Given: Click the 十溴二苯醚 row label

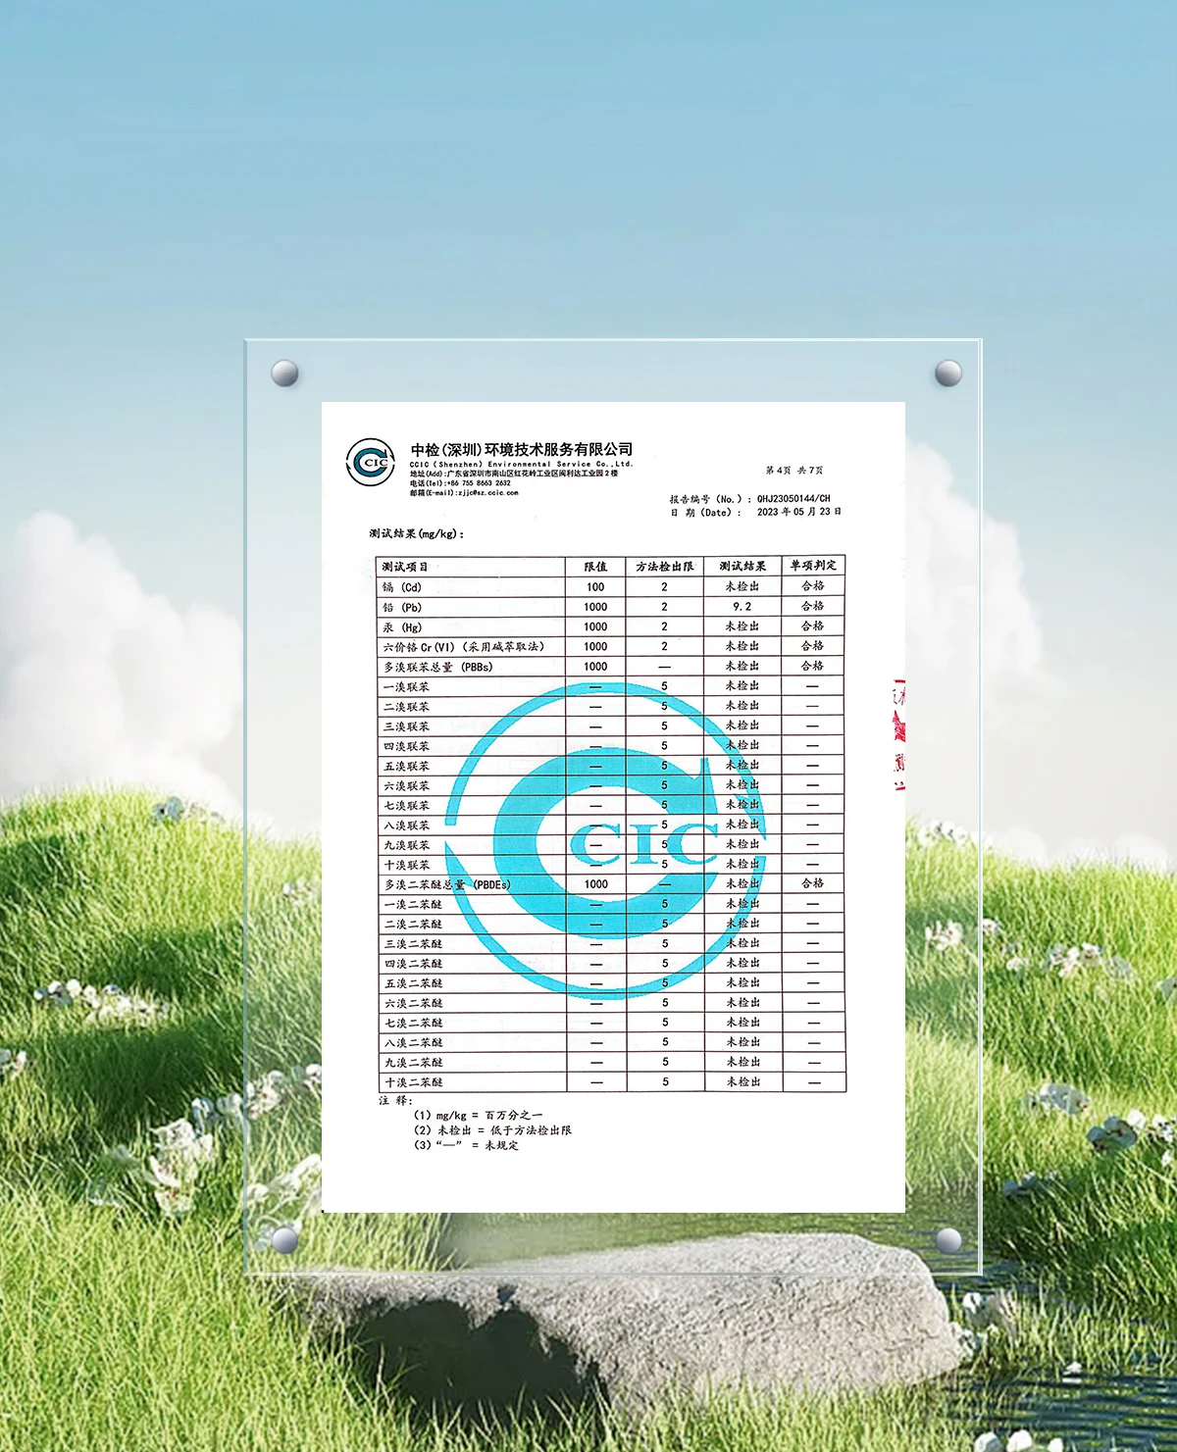Looking at the screenshot, I should click(x=413, y=1082).
